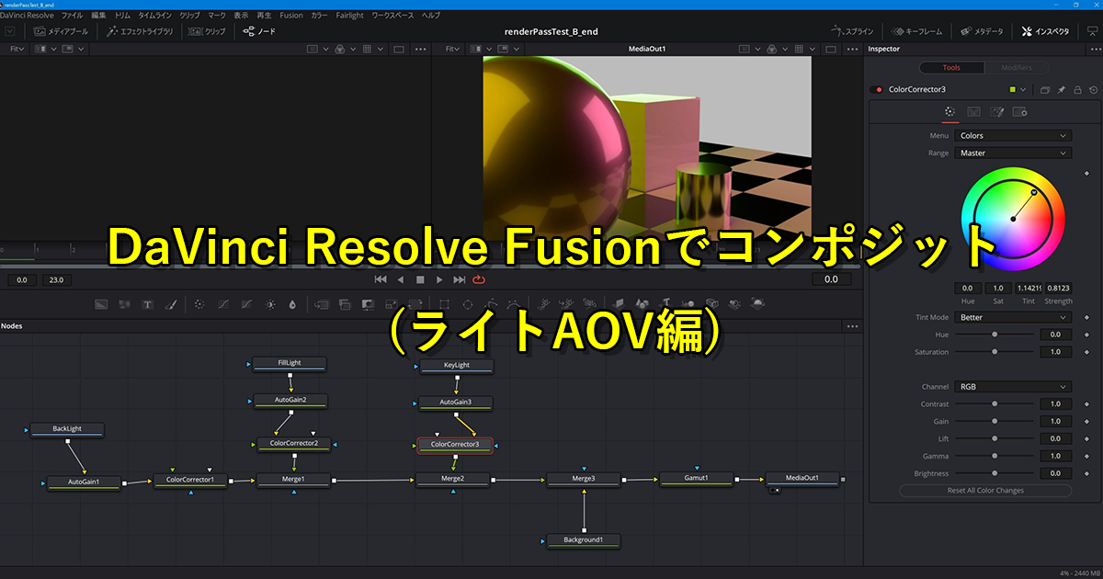Toggle the Metadata panel button

981,31
